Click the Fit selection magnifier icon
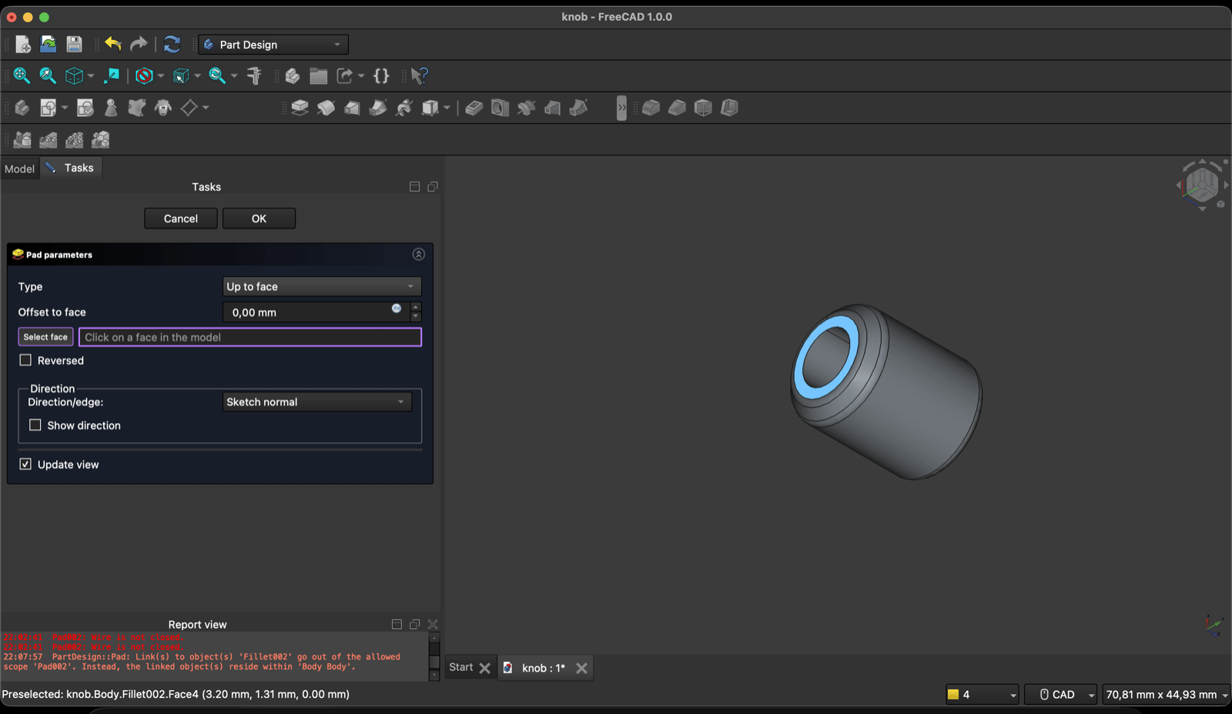Image resolution: width=1232 pixels, height=714 pixels. pos(48,75)
